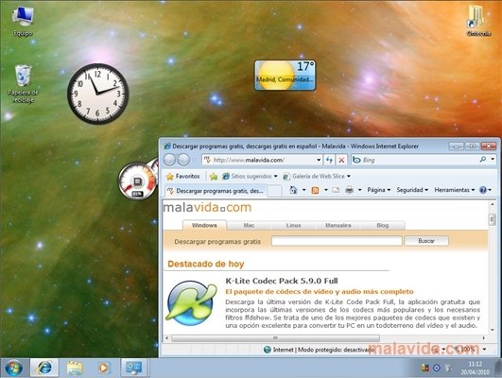The width and height of the screenshot is (502, 378).
Task: Click the network tray icon
Action: [449, 369]
